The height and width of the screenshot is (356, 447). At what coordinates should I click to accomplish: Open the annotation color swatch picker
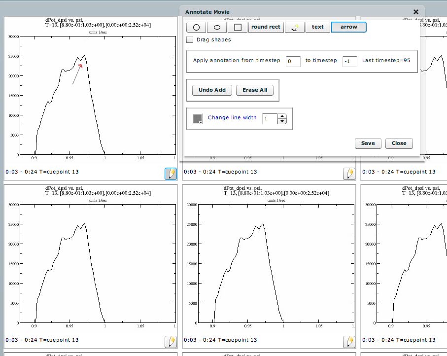pos(198,119)
